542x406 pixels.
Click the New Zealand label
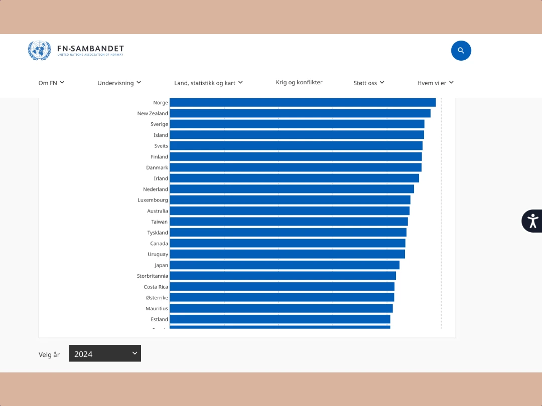tap(153, 113)
